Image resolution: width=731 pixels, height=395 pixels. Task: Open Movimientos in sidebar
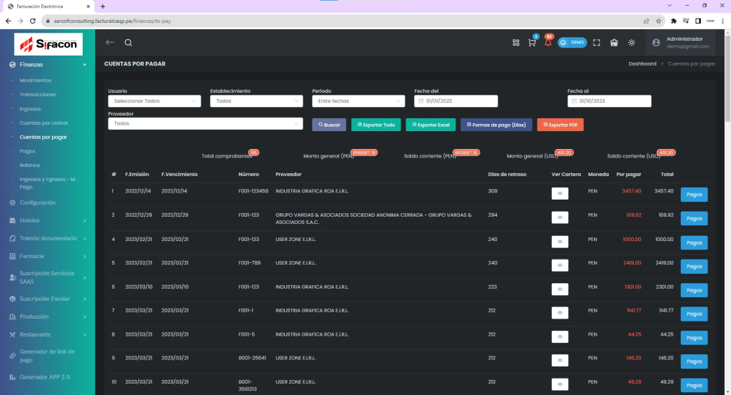[36, 80]
